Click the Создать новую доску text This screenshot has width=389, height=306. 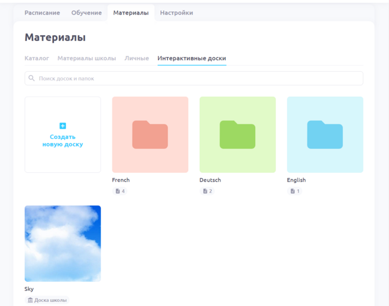(x=63, y=141)
